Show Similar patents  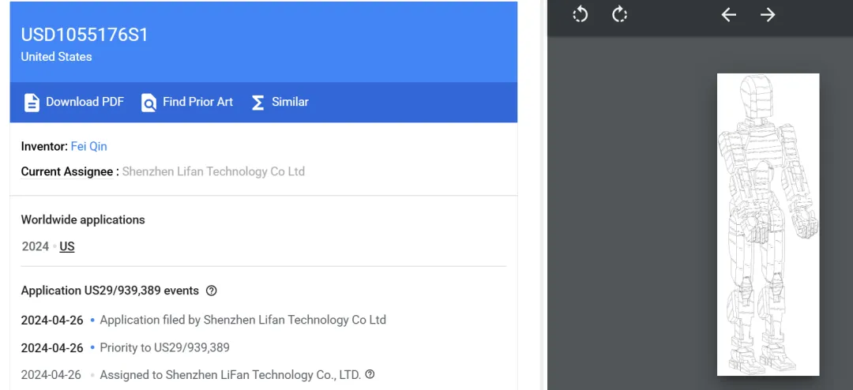[280, 102]
